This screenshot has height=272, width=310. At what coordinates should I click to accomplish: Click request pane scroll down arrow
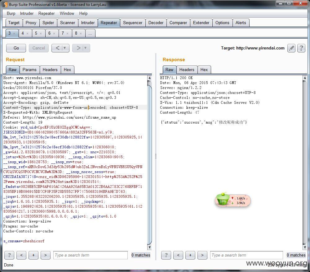(150, 247)
